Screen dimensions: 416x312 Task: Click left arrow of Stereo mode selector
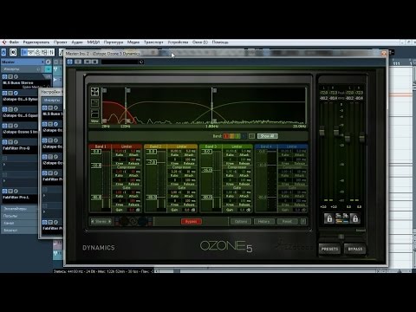pyautogui.click(x=93, y=221)
